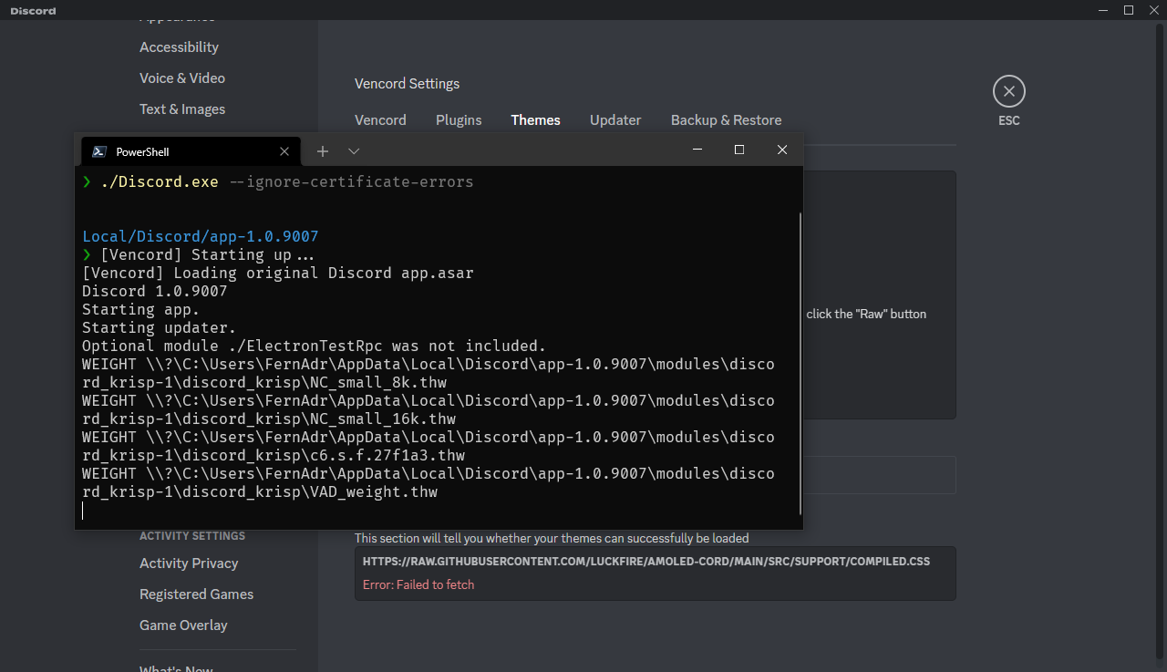Close the PowerShell tab

[285, 151]
